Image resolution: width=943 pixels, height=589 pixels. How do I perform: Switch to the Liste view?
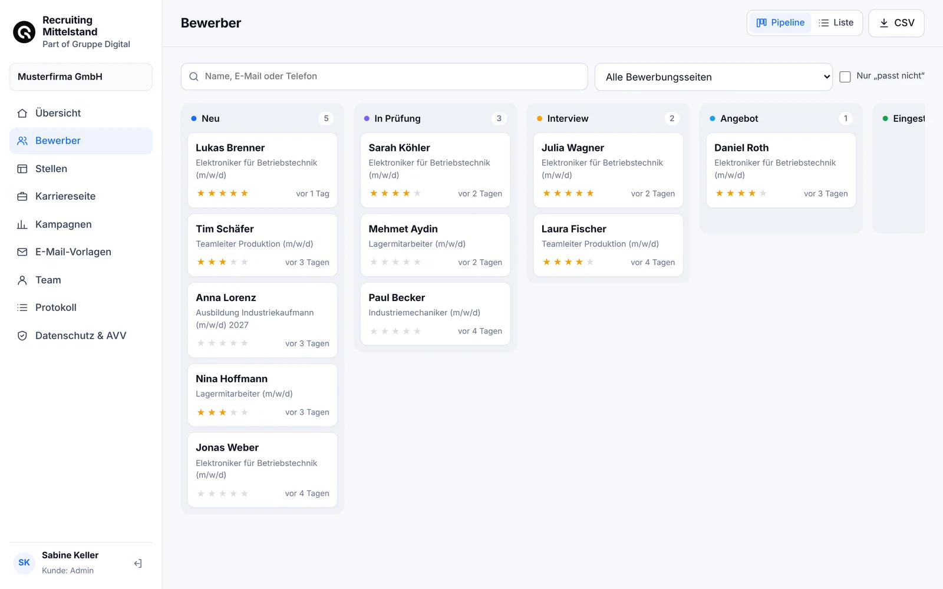point(836,23)
